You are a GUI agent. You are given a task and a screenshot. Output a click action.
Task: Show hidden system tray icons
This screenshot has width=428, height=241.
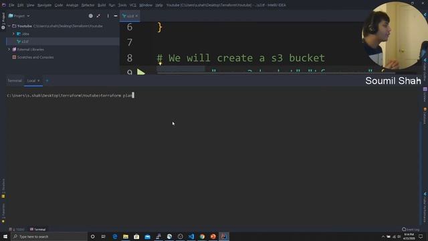pyautogui.click(x=383, y=236)
